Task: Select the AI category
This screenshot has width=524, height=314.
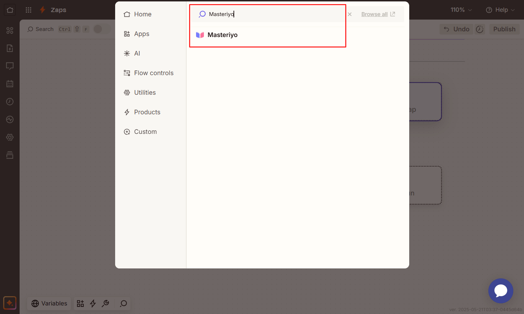Action: pos(132,53)
